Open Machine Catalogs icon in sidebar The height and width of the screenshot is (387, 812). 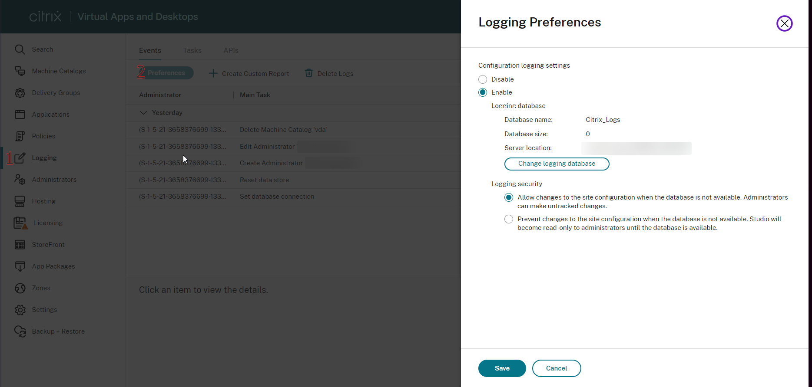(20, 71)
